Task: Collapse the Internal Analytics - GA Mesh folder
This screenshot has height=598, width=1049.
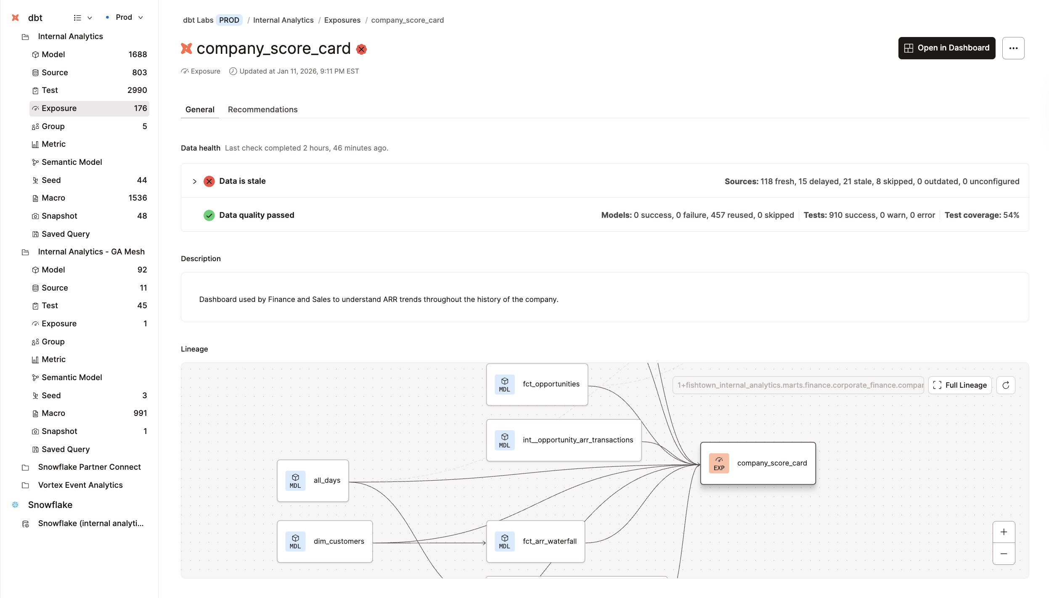Action: tap(91, 251)
